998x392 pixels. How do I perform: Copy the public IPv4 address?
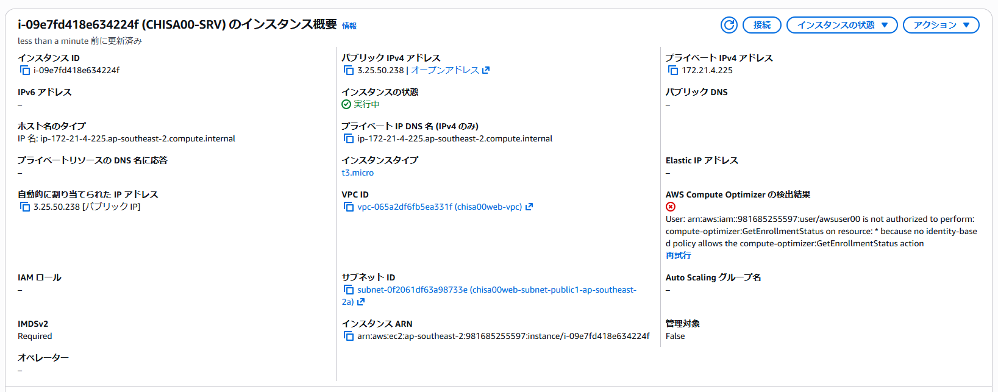(349, 71)
